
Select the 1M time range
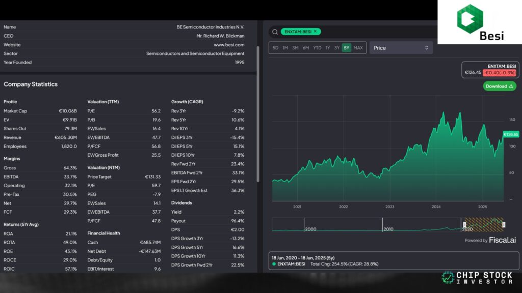coord(285,48)
